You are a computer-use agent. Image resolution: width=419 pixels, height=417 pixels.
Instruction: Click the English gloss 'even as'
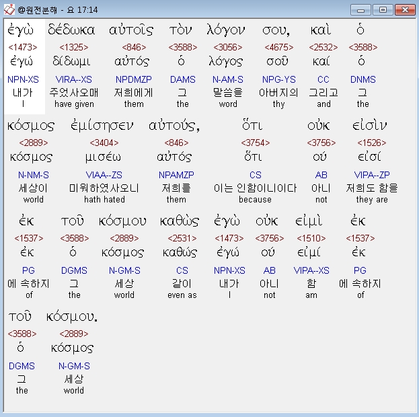tap(182, 295)
